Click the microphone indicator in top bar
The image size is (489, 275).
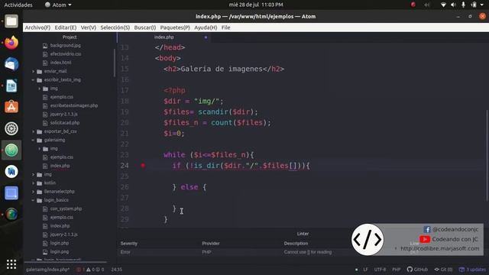(464, 5)
